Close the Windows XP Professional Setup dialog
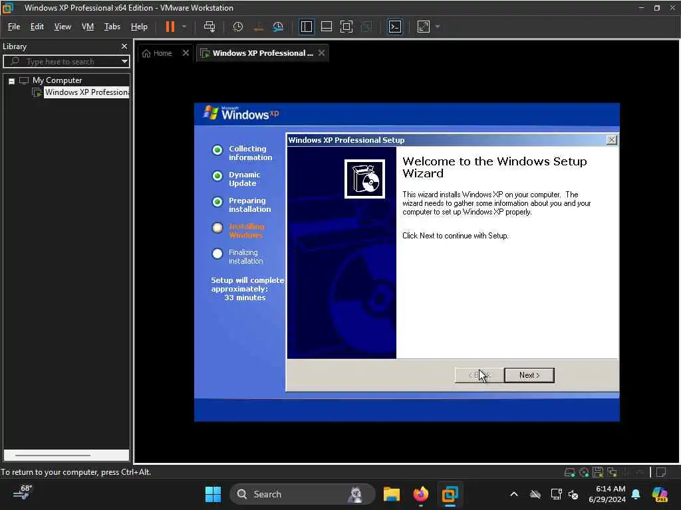The width and height of the screenshot is (681, 510). click(612, 140)
